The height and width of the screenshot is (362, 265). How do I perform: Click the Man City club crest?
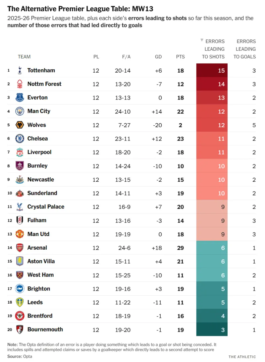coord(20,111)
